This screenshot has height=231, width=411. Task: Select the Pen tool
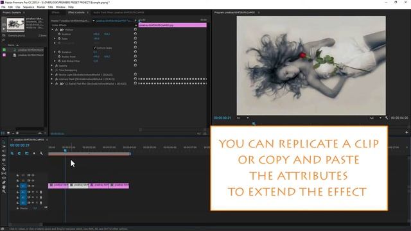(4, 182)
